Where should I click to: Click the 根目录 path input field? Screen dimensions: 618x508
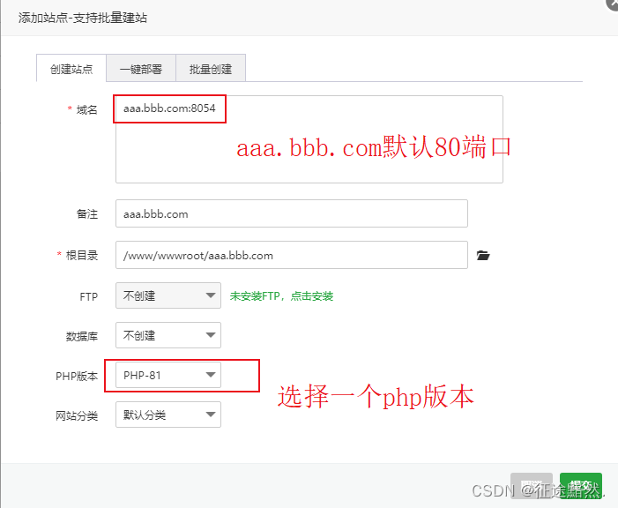[x=292, y=255]
